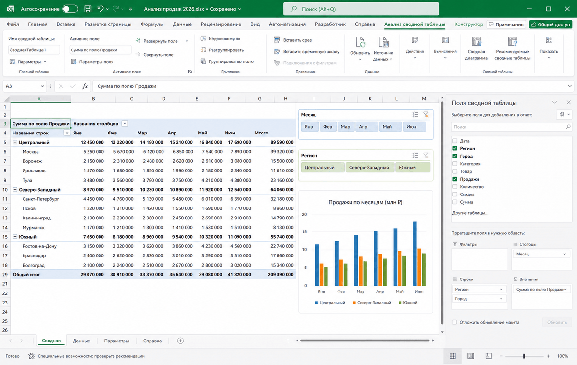Clear filter in Месяц slicer
This screenshot has width=577, height=365.
426,115
